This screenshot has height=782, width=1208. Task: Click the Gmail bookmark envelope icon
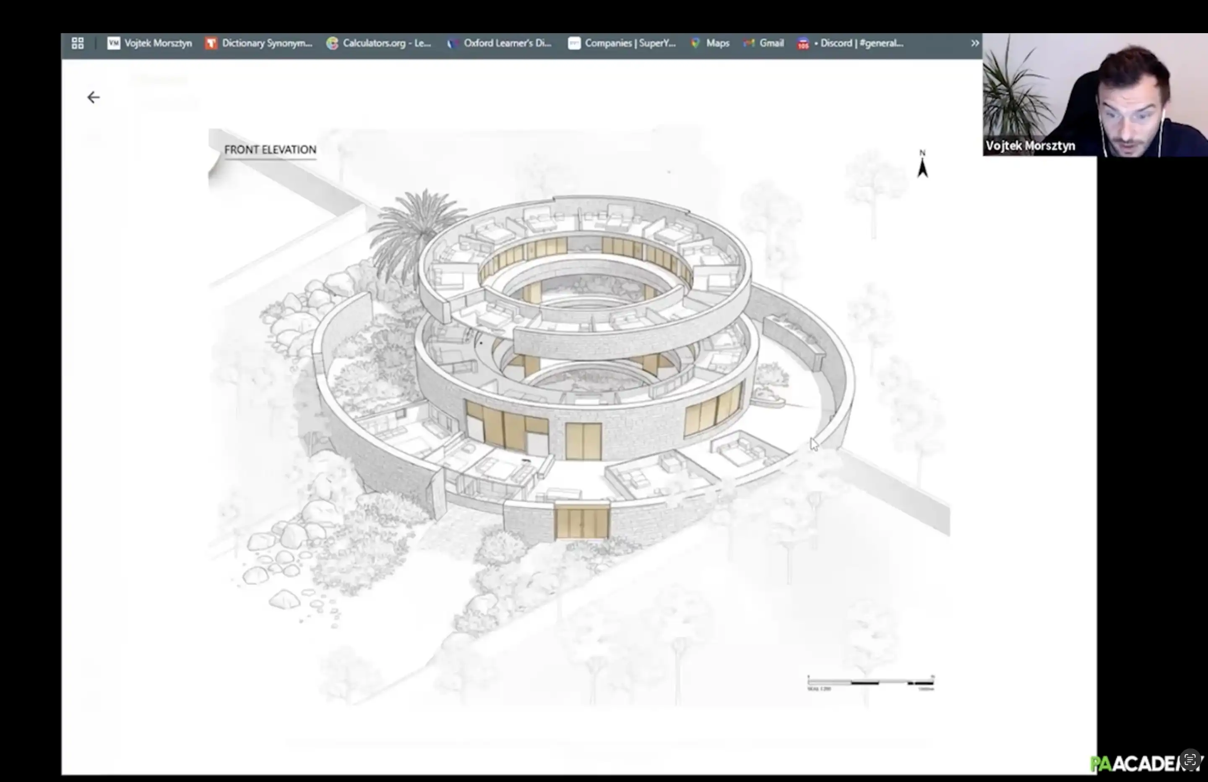point(749,44)
